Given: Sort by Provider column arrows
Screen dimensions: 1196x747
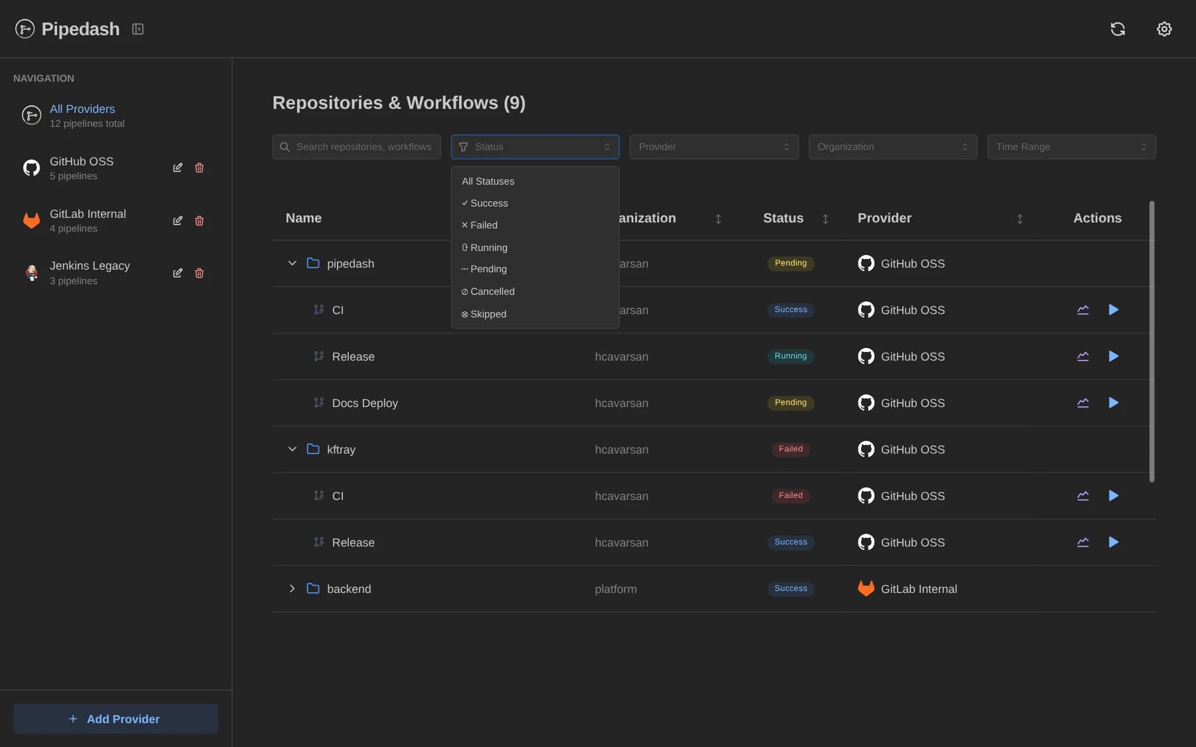Looking at the screenshot, I should point(1020,218).
